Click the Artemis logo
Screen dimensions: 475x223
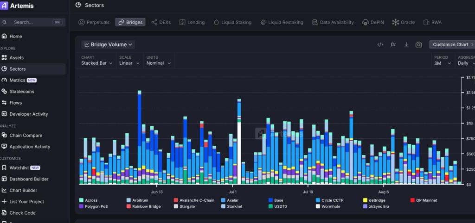click(x=17, y=6)
